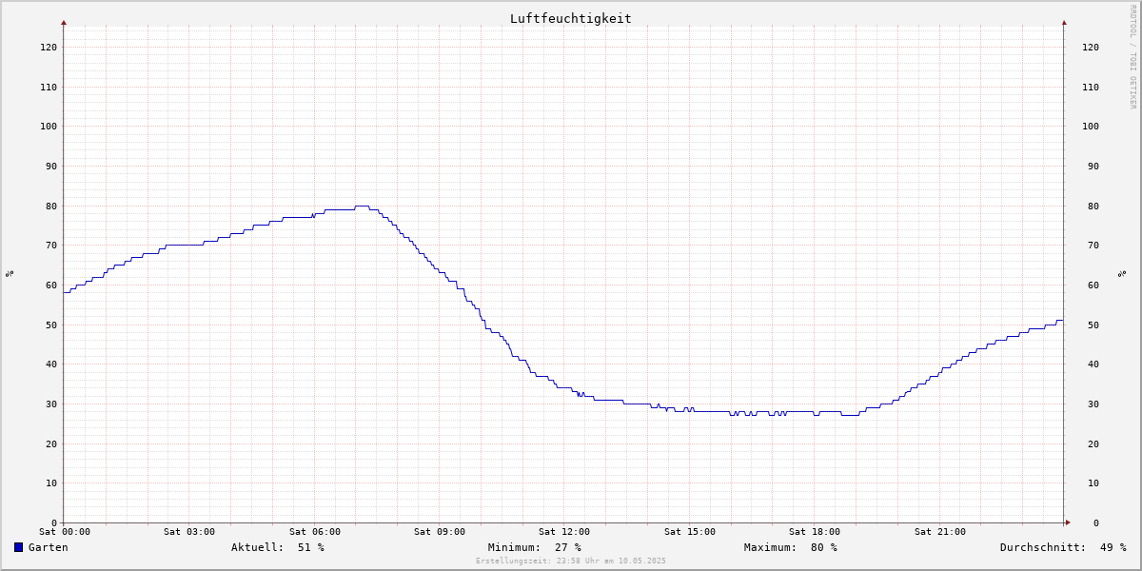Viewport: 1142px width, 571px height.
Task: Click the left y-axis label 120
Action: tap(49, 48)
